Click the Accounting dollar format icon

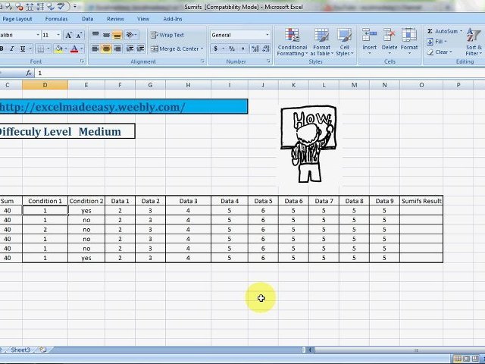tap(215, 49)
